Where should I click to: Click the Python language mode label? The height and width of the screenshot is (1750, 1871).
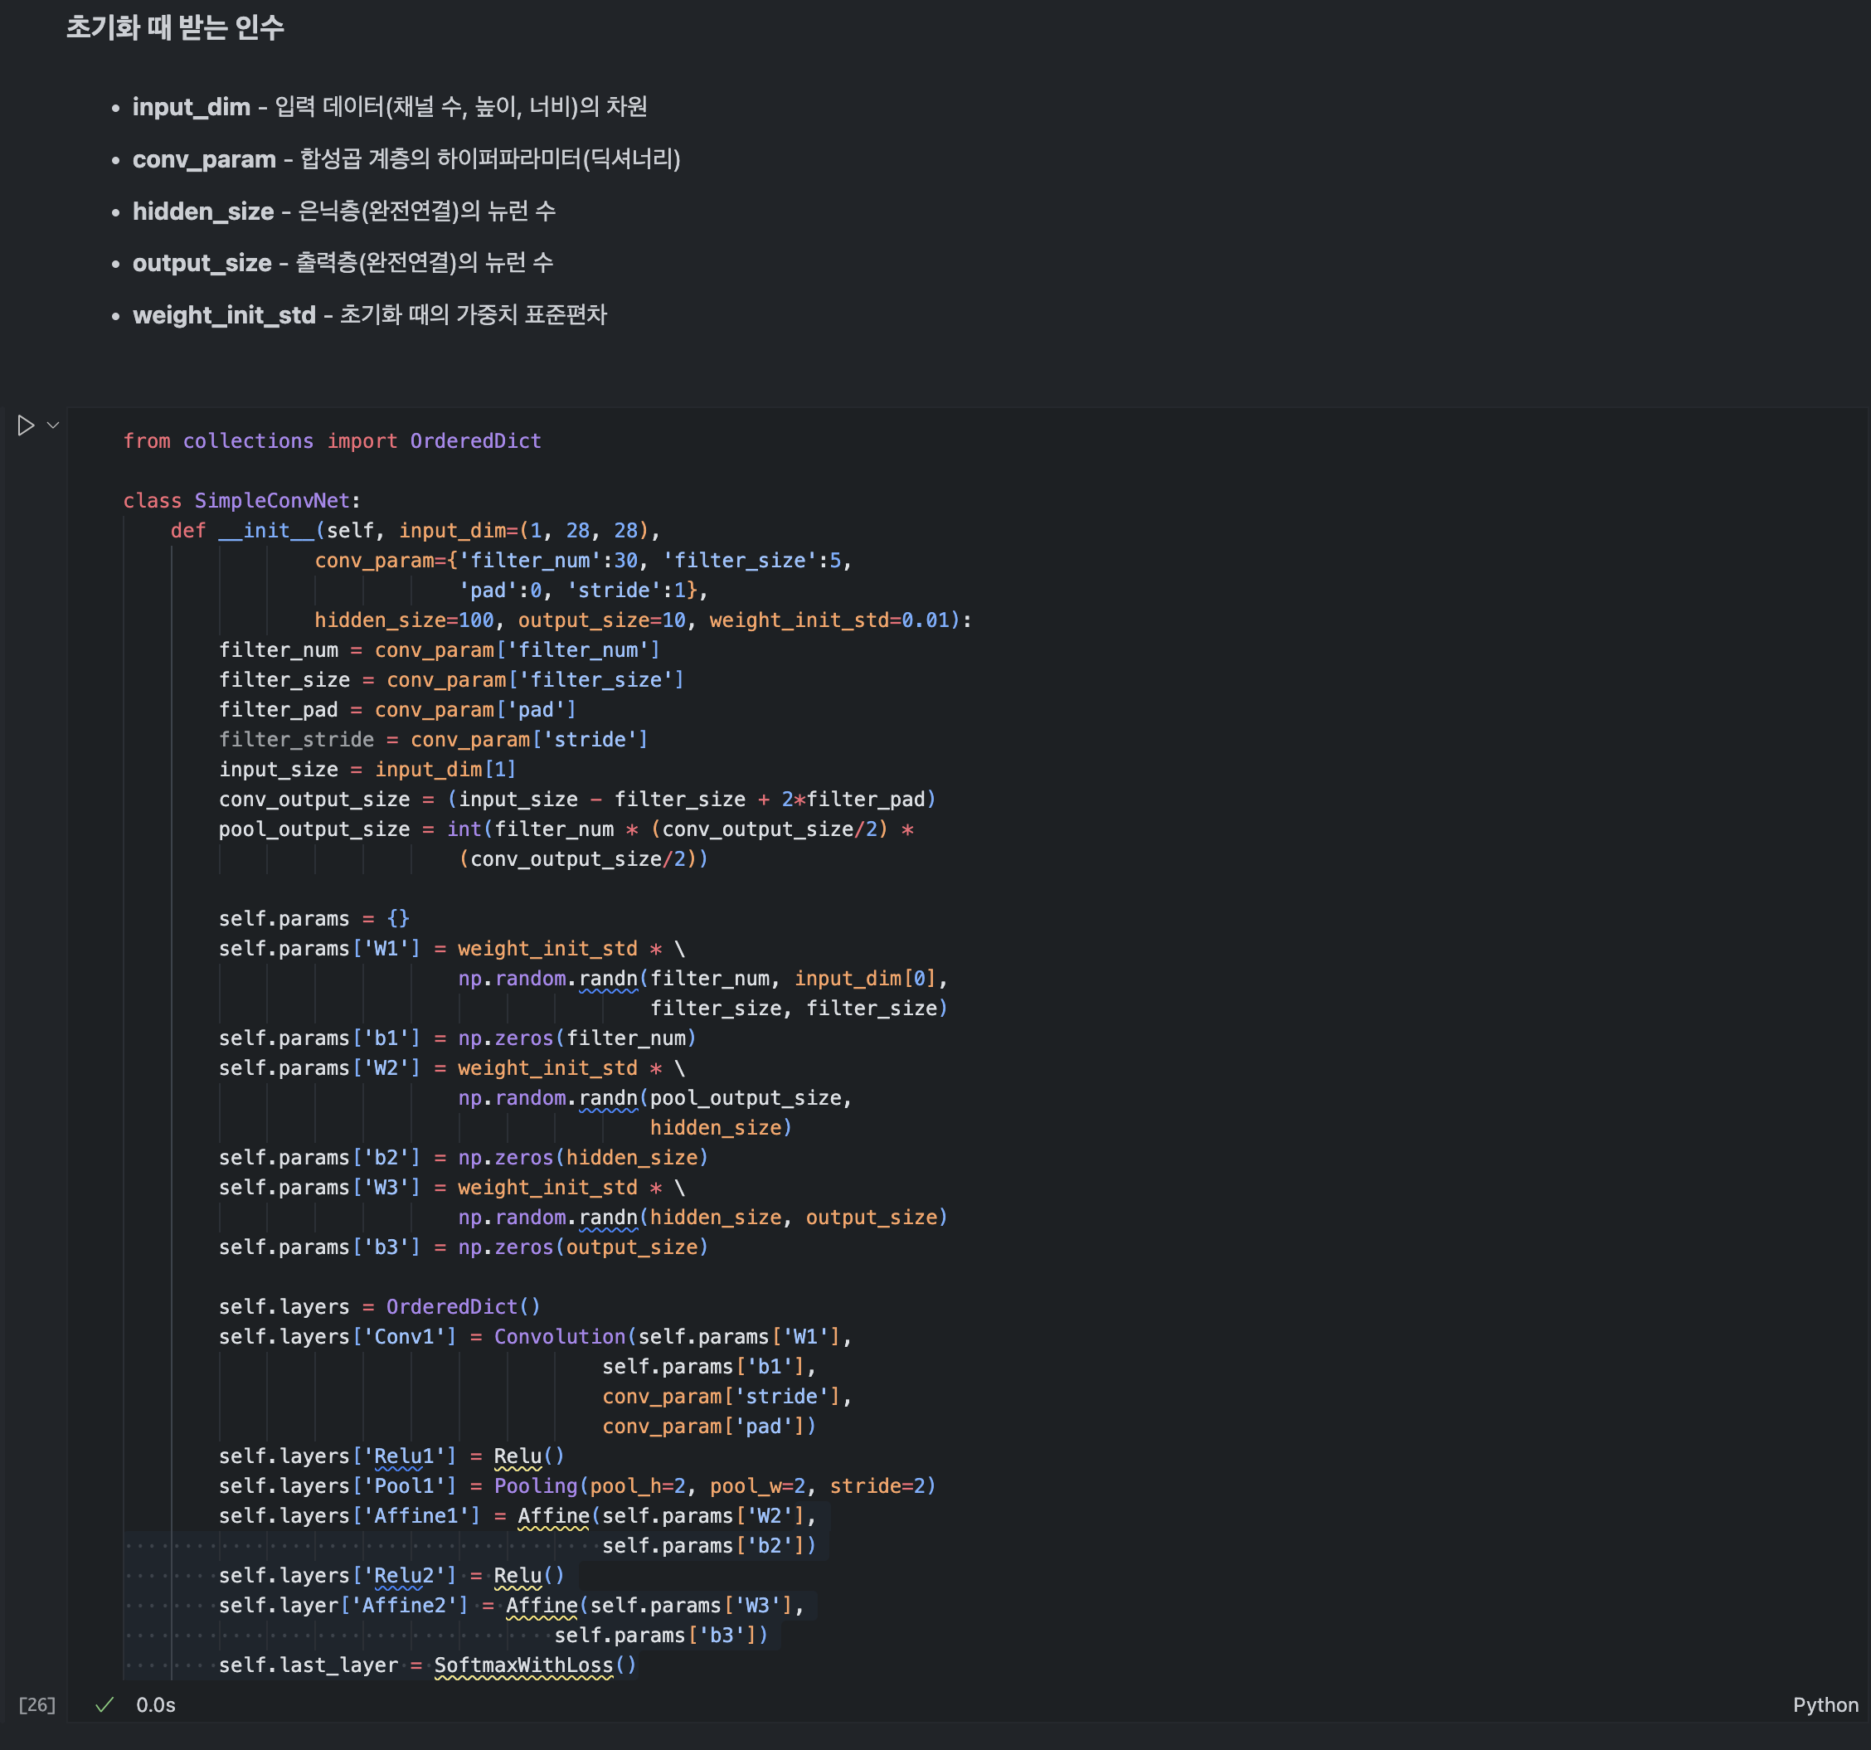[1825, 1705]
